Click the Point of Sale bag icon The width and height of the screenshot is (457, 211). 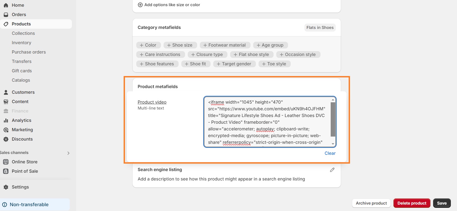(6, 171)
